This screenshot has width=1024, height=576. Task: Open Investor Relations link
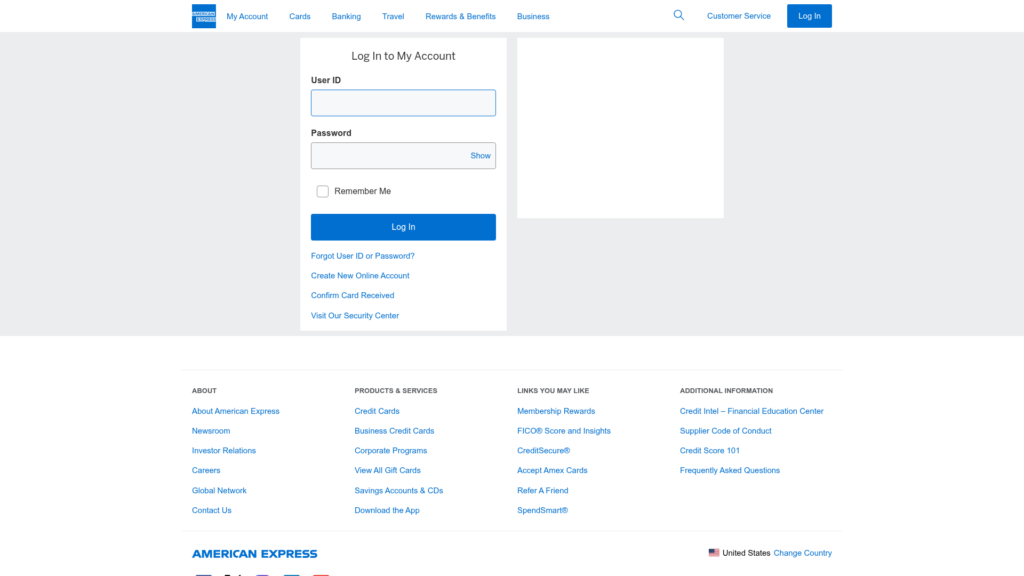click(x=224, y=451)
